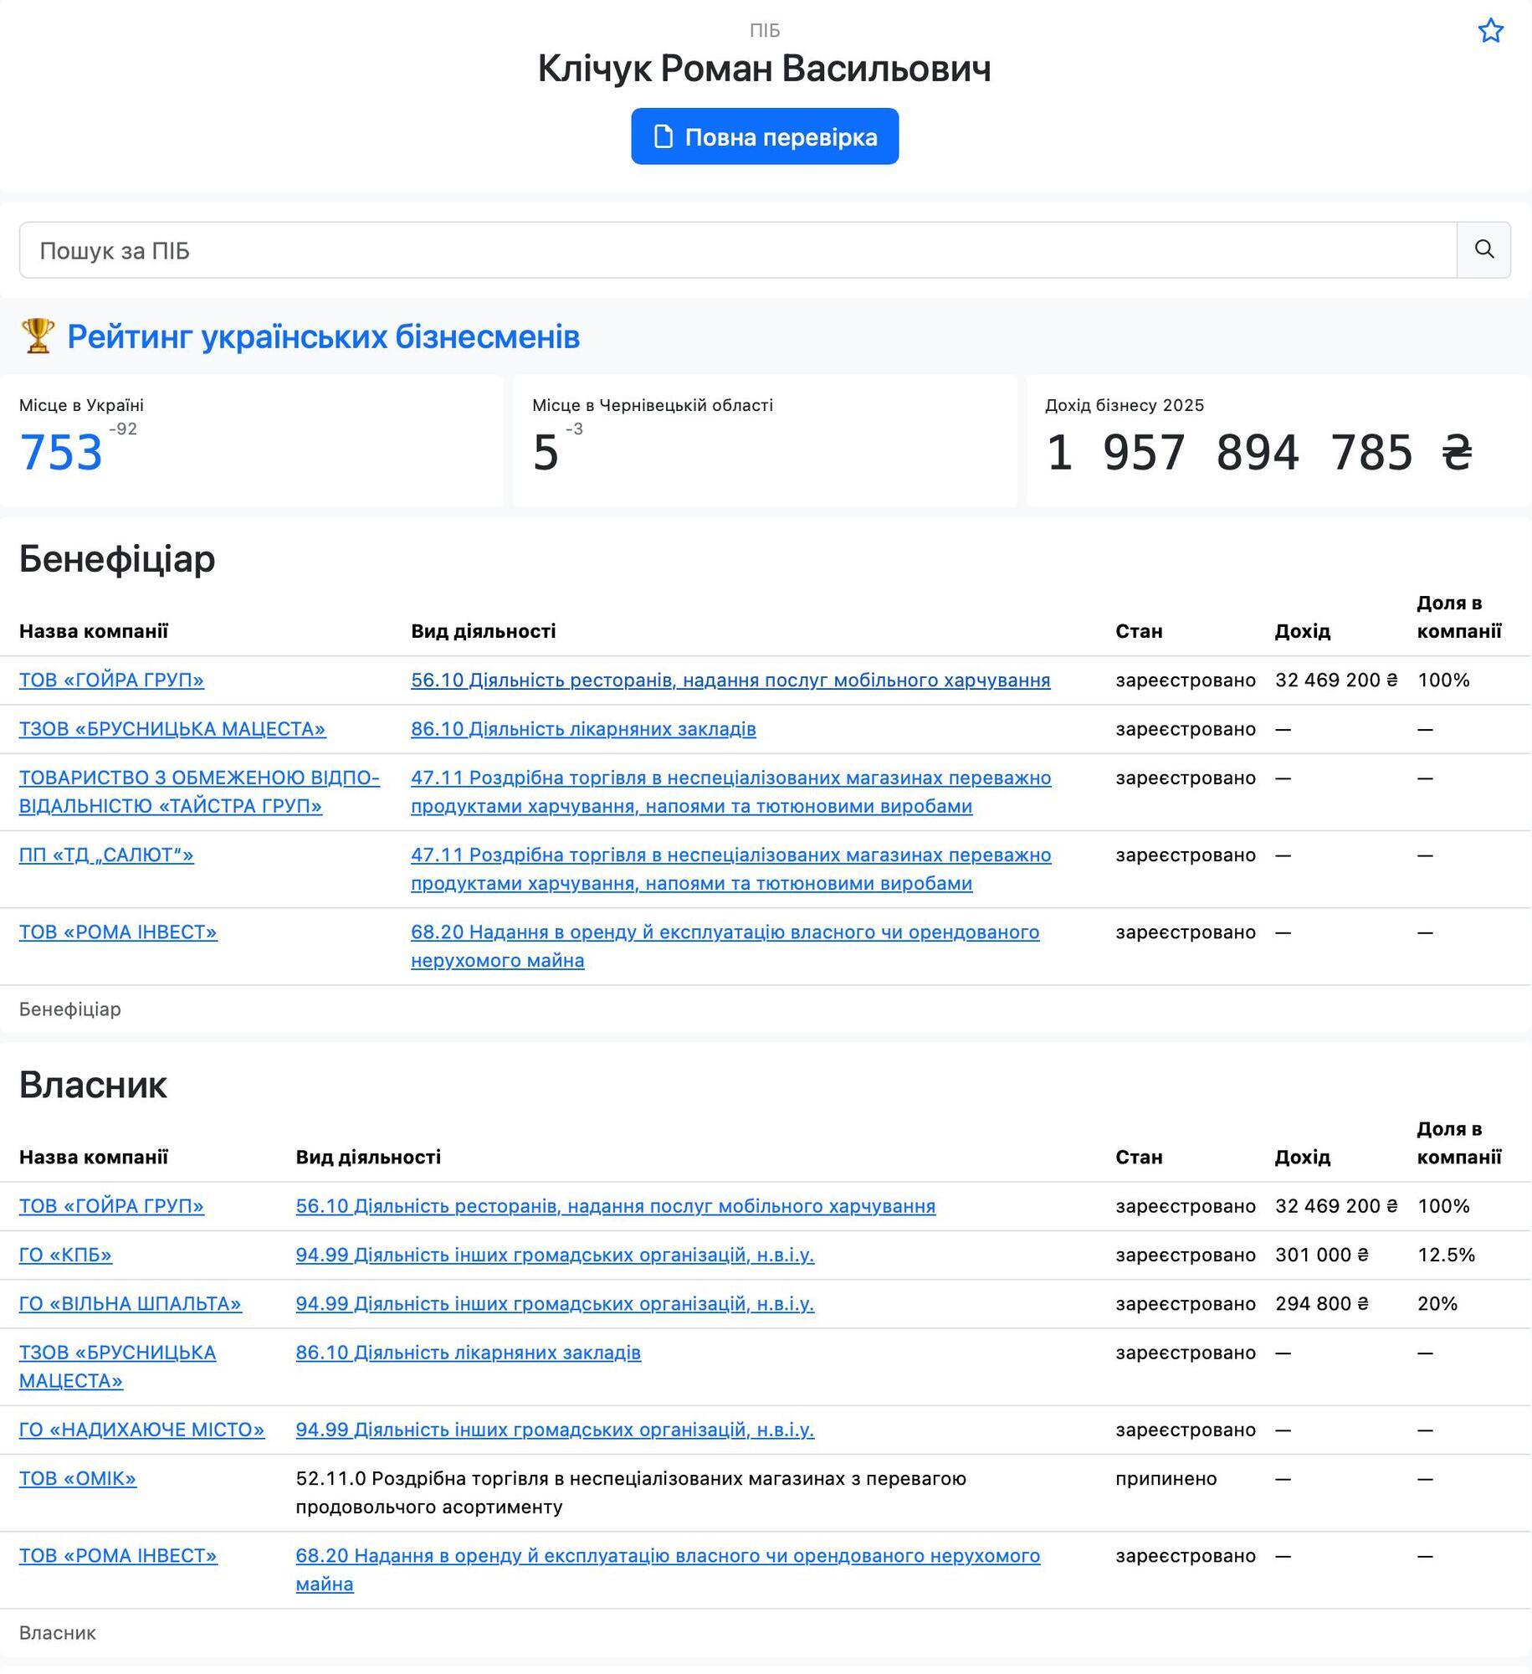Click the name Клічук Роман Васильович

point(765,68)
